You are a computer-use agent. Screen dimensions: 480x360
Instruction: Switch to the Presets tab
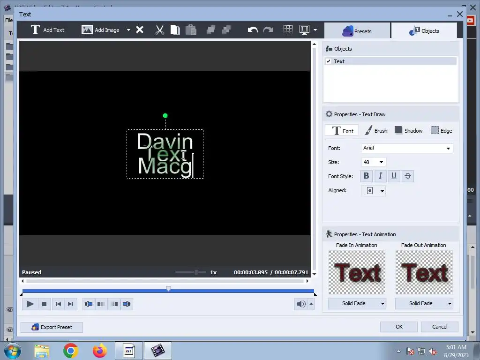point(357,31)
